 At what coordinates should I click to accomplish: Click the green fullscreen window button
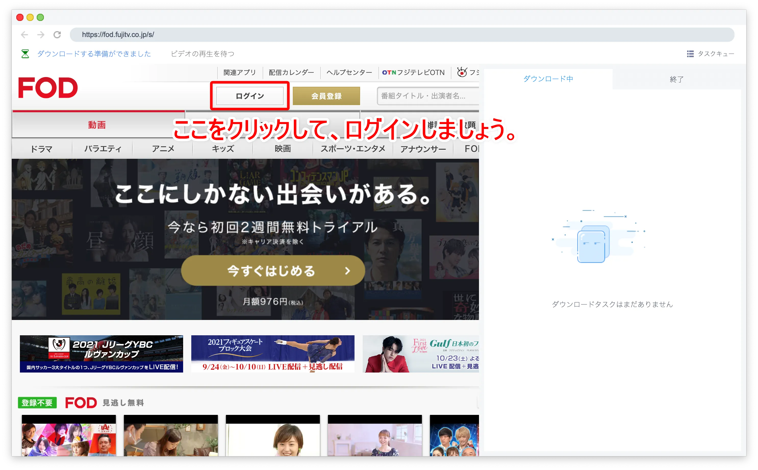[40, 17]
